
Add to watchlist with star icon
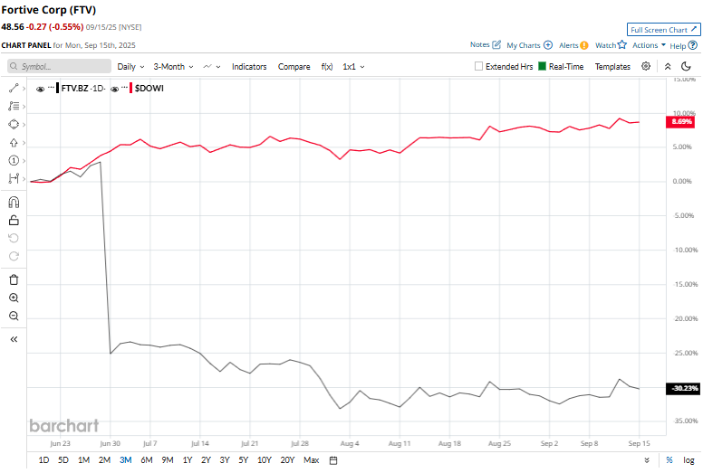(621, 44)
